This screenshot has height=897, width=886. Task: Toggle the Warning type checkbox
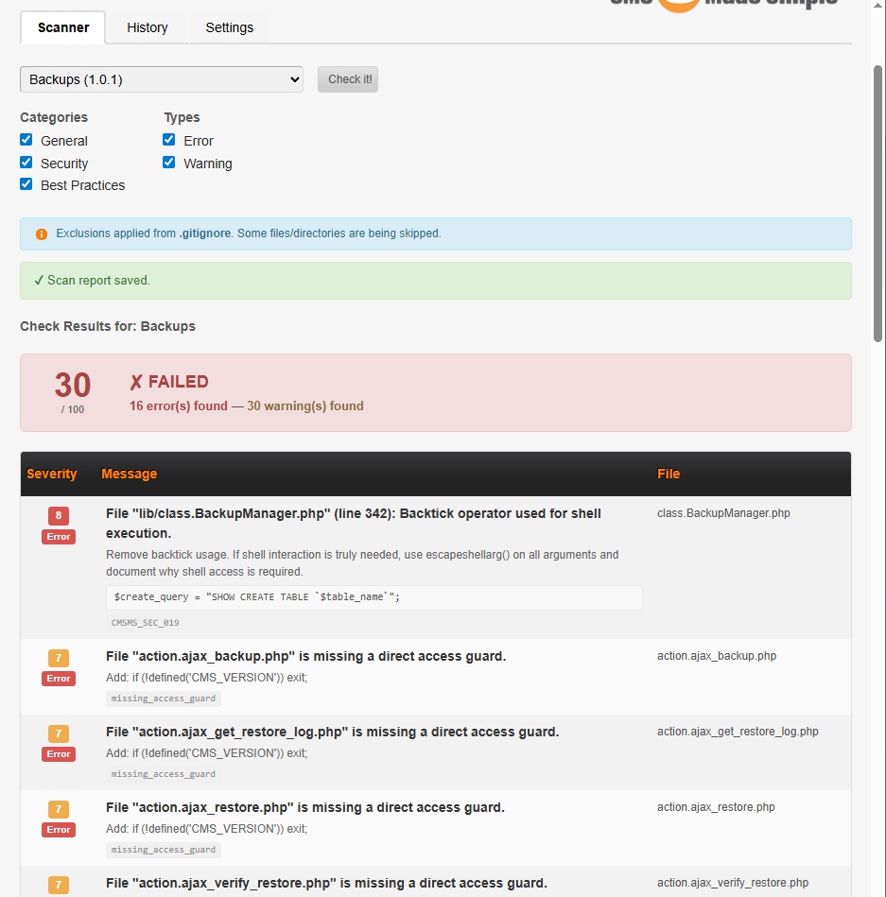point(169,163)
